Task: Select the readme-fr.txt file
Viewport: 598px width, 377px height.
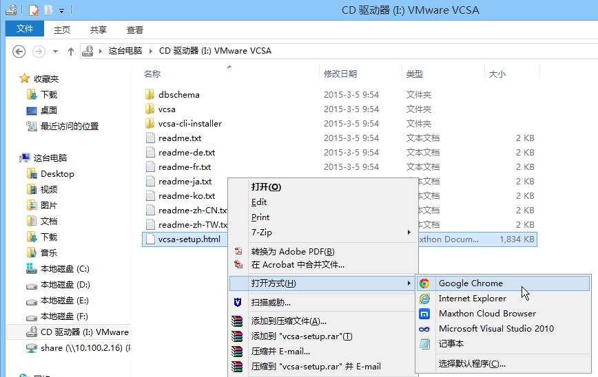Action: [x=185, y=166]
